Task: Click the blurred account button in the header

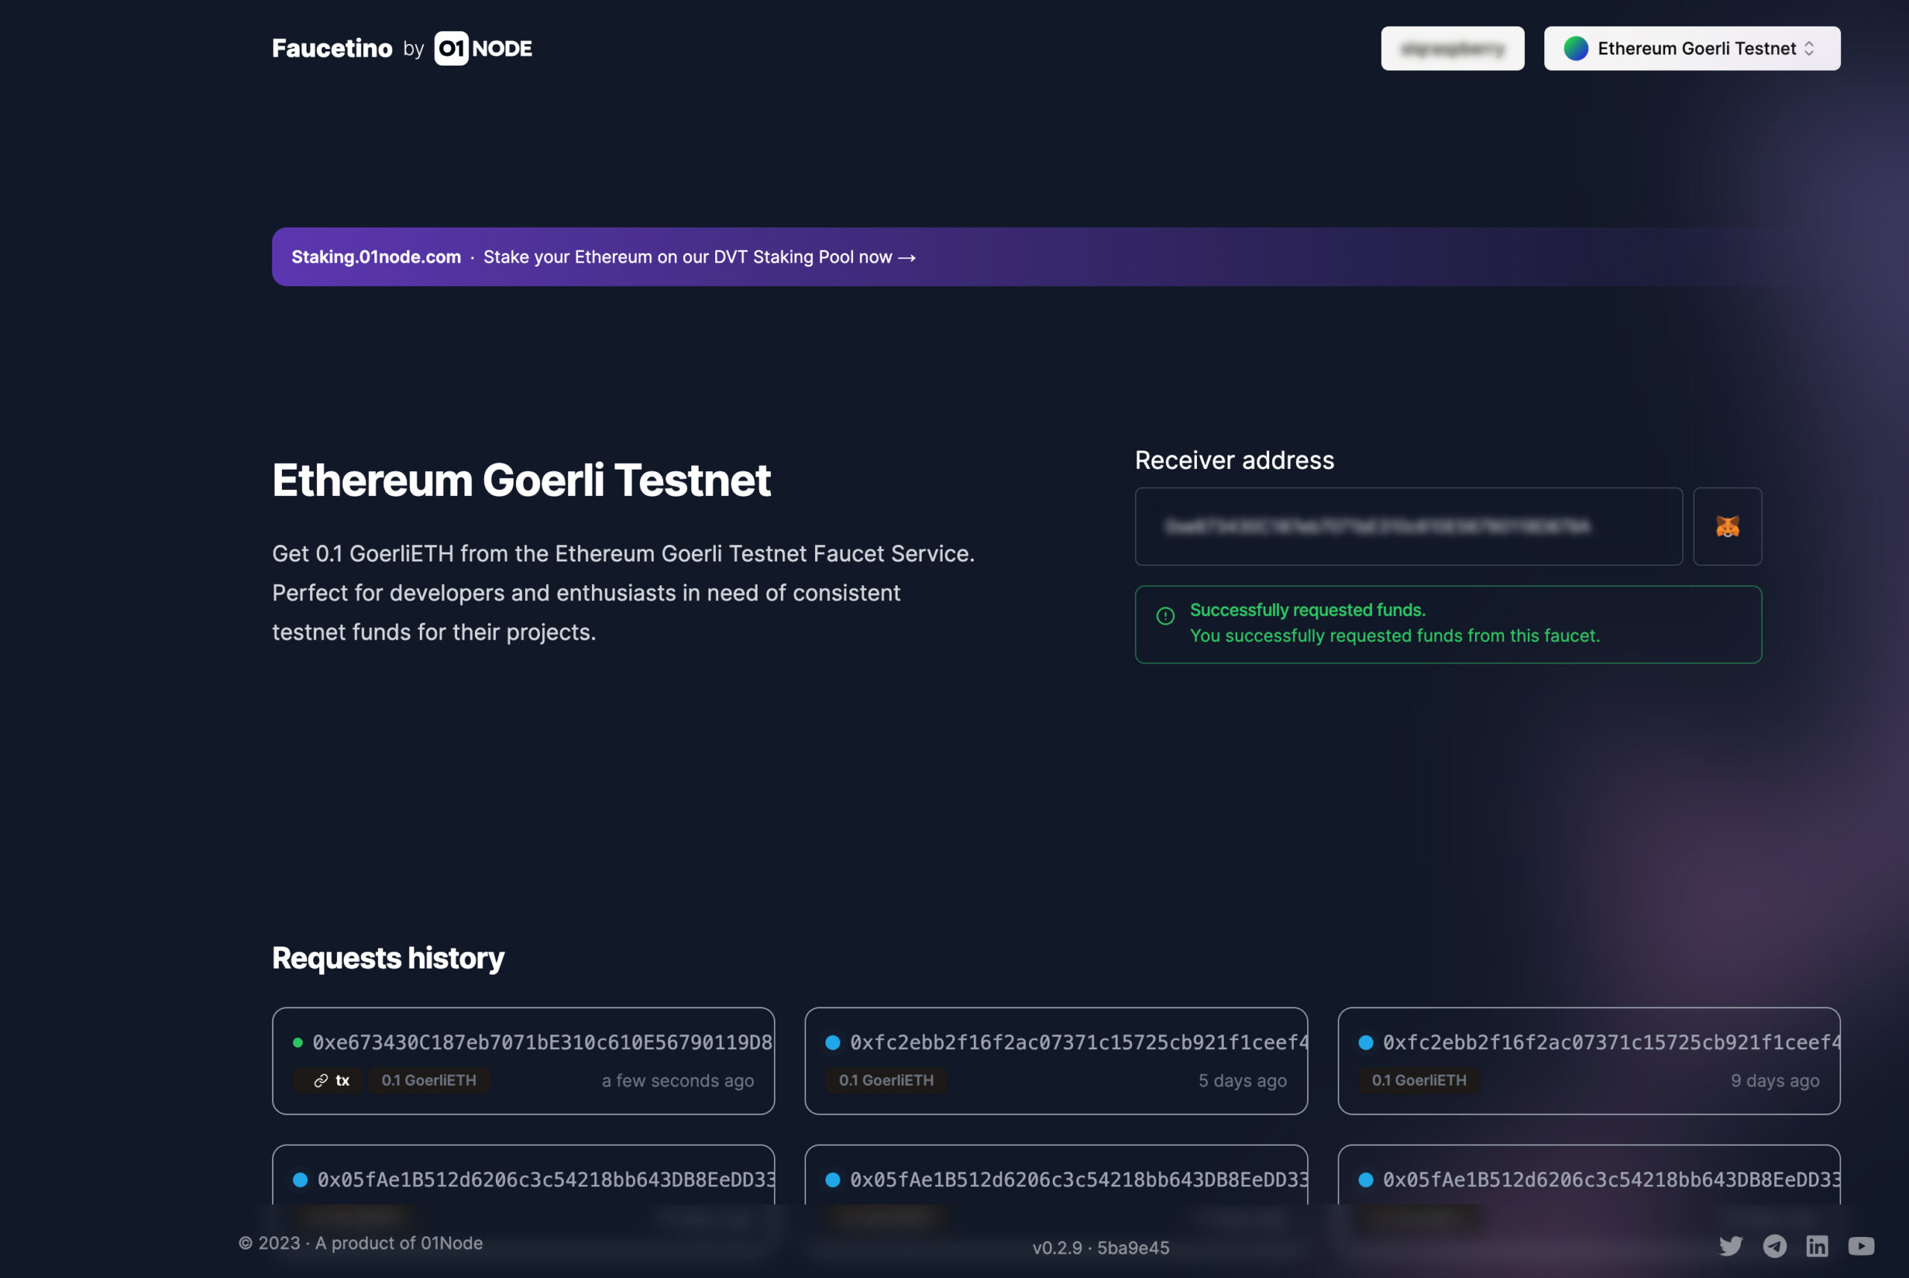Action: tap(1452, 48)
